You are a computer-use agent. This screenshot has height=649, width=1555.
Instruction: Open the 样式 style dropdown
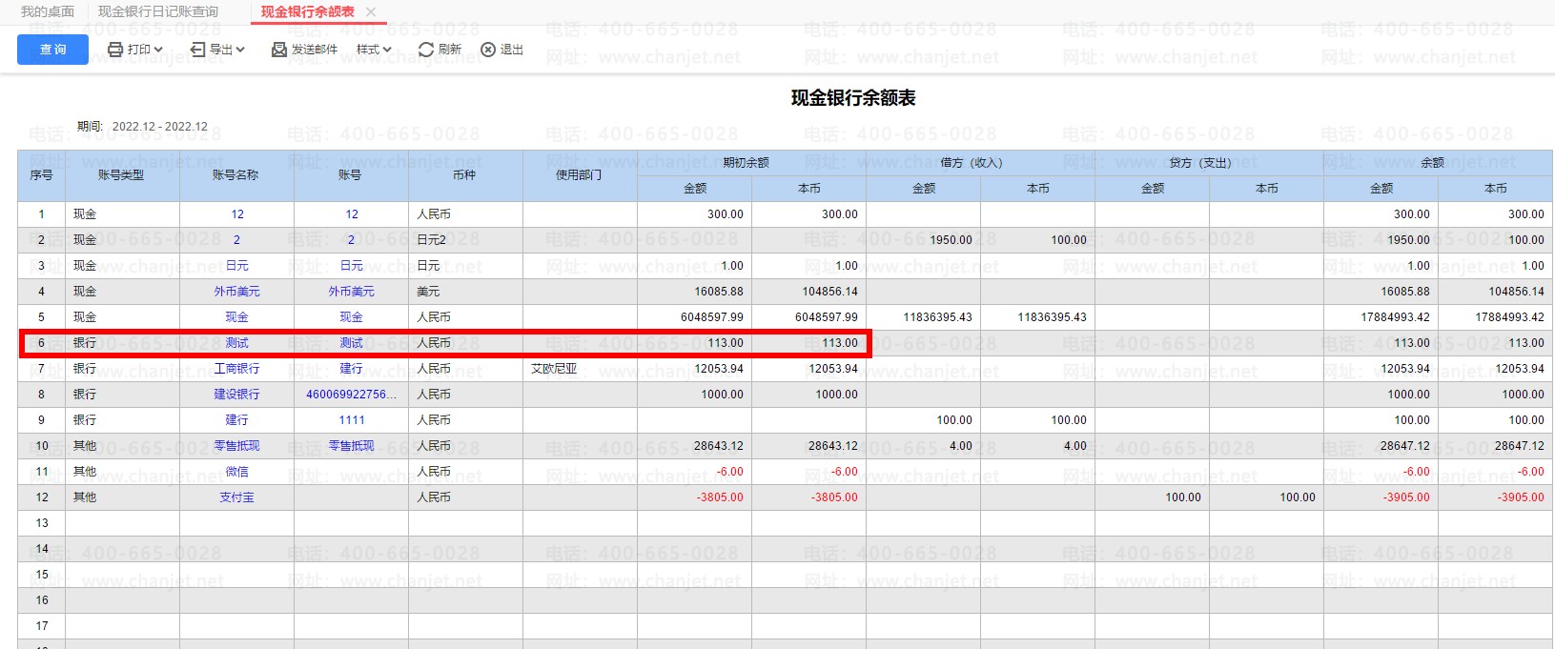pyautogui.click(x=374, y=50)
